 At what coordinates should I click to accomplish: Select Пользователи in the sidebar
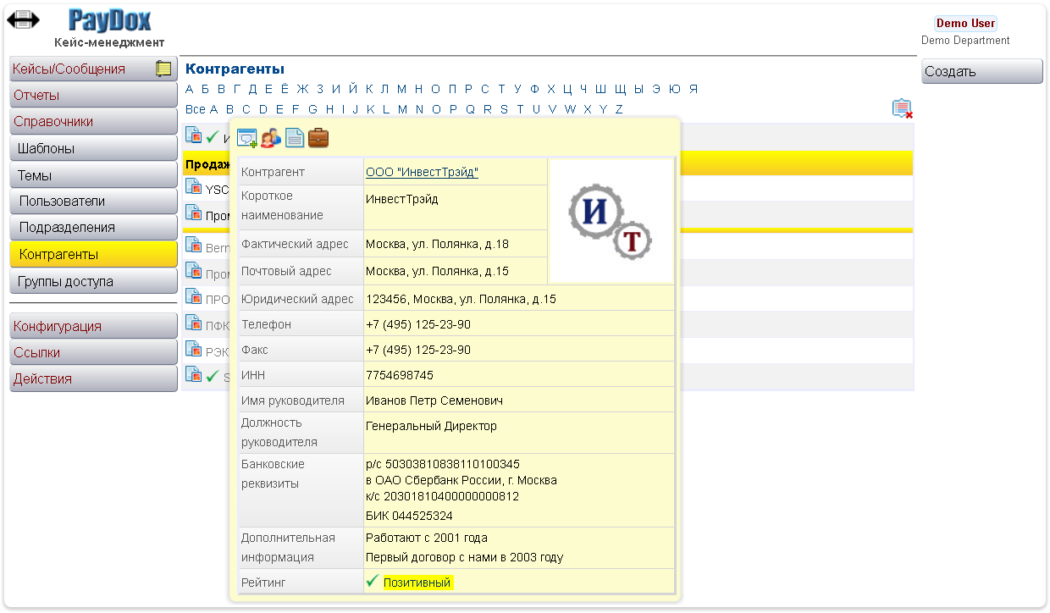coord(93,202)
